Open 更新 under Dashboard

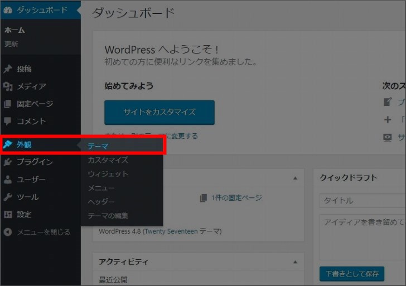pyautogui.click(x=11, y=44)
